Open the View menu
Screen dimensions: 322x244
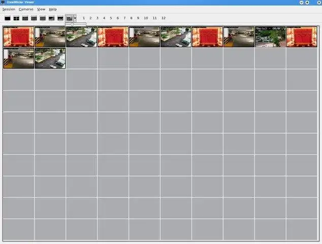pyautogui.click(x=41, y=9)
